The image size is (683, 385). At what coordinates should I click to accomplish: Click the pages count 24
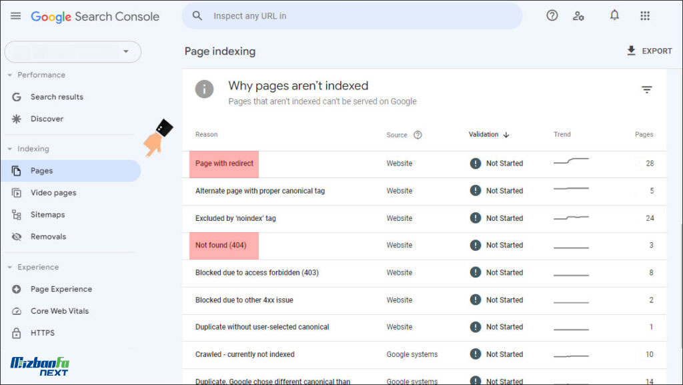pyautogui.click(x=650, y=218)
